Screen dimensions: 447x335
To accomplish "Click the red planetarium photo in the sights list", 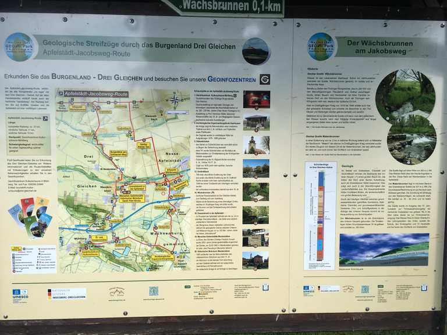I will point(257,99).
